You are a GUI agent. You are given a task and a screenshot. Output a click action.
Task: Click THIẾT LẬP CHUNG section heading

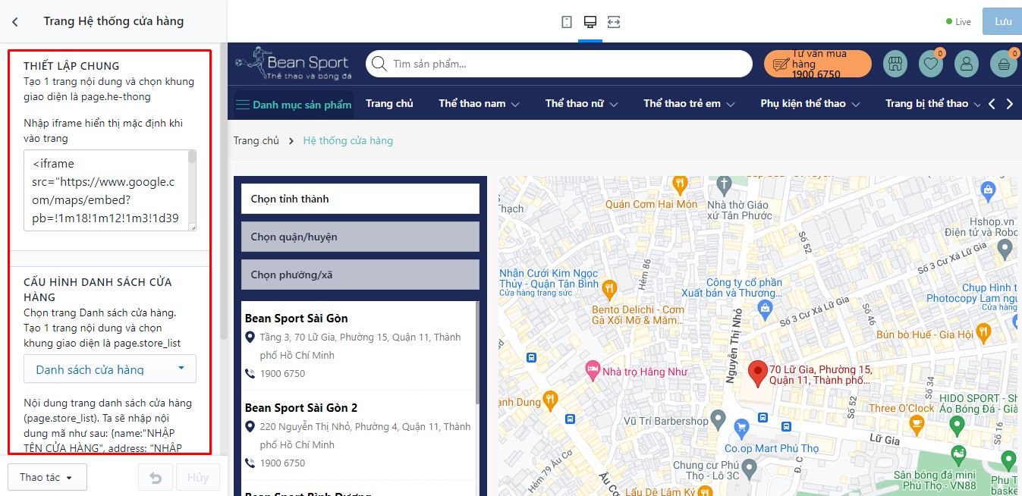coord(71,66)
